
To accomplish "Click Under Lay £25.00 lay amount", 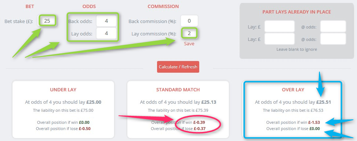I will (x=94, y=102).
